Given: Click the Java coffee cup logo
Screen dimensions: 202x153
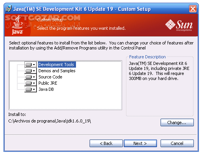Looking at the screenshot, I should (x=17, y=25).
